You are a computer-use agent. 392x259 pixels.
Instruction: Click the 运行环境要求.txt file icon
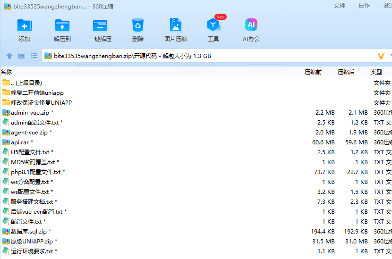coord(6,251)
